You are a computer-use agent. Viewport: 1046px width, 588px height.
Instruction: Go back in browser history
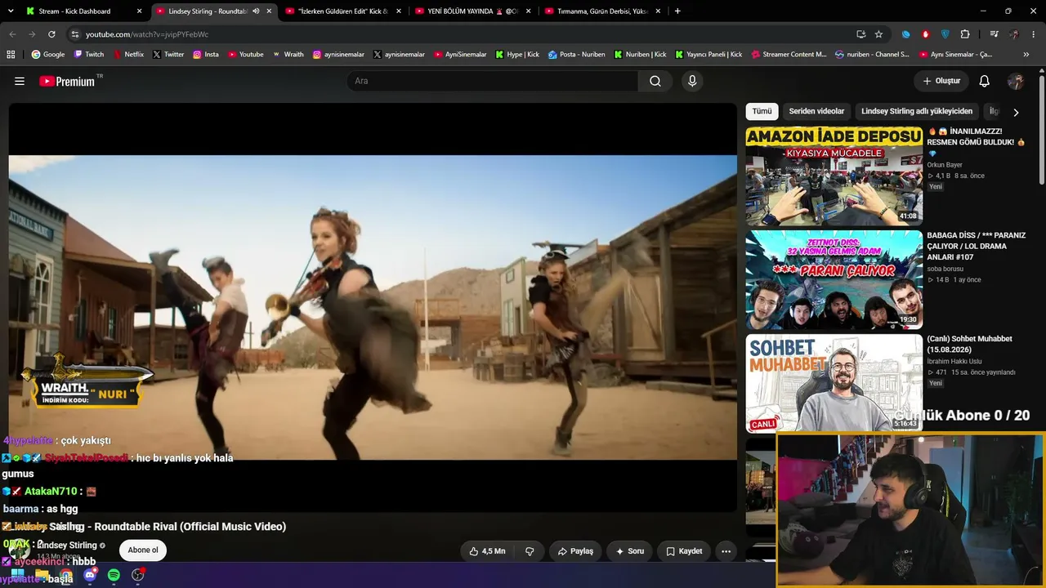[12, 34]
